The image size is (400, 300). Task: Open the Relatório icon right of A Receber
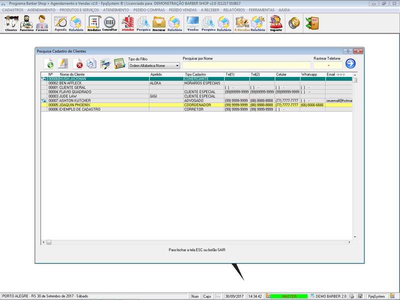pyautogui.click(x=258, y=23)
